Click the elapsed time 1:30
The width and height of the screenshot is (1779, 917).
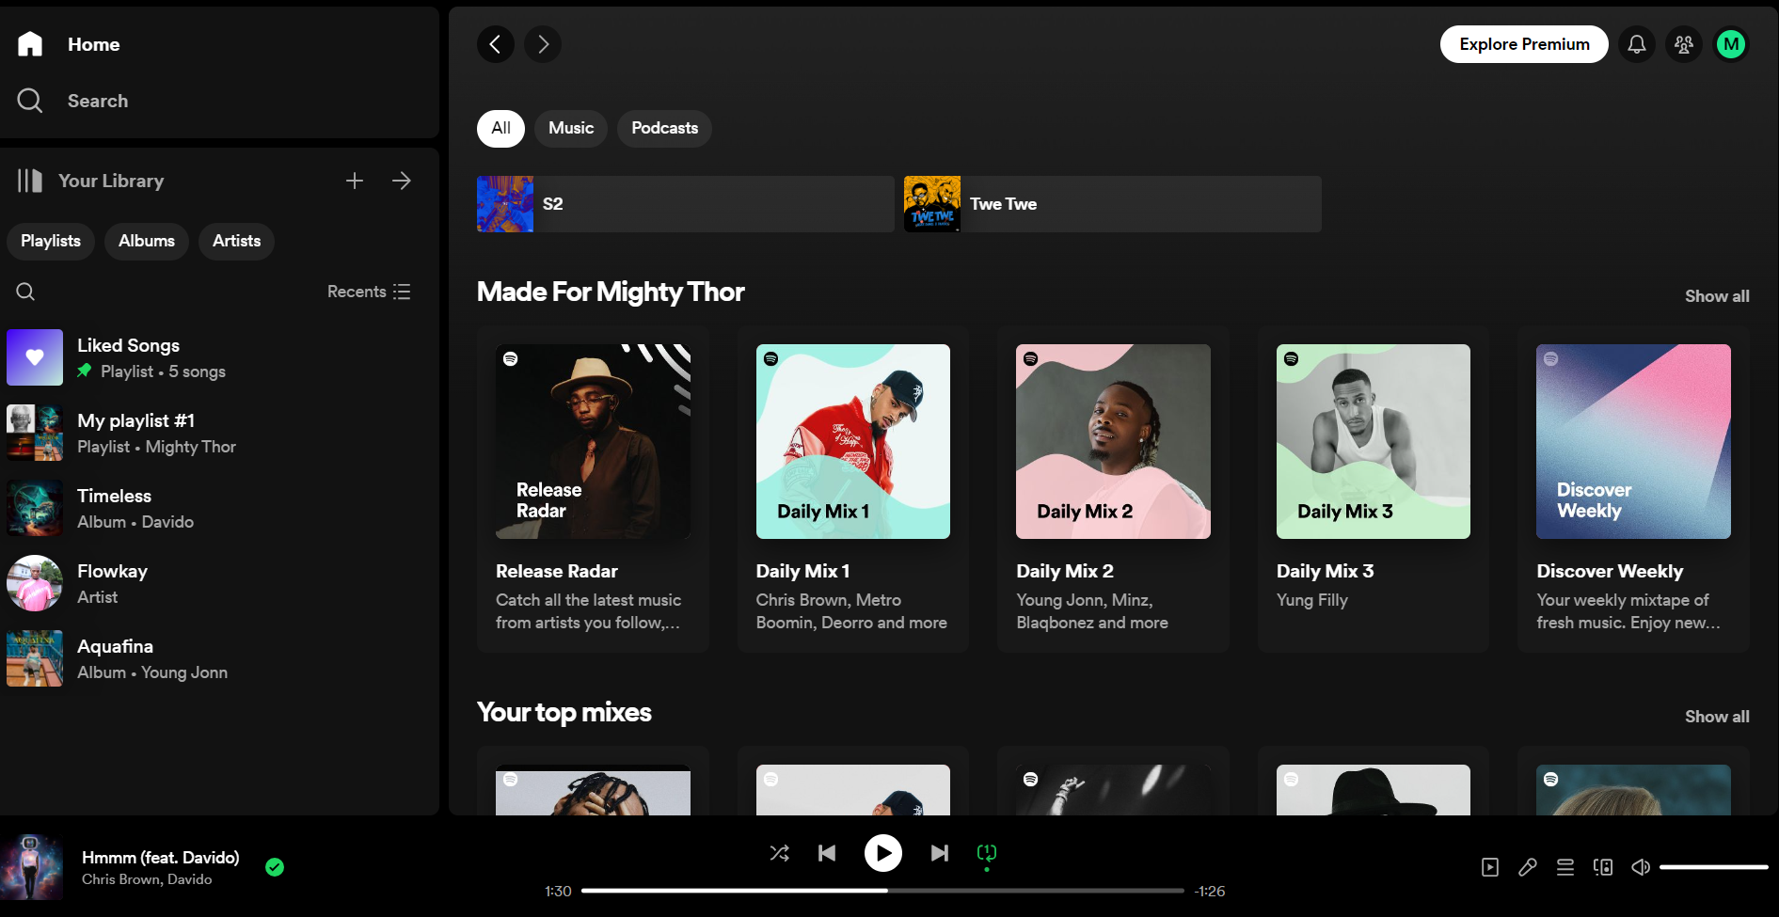pos(558,891)
